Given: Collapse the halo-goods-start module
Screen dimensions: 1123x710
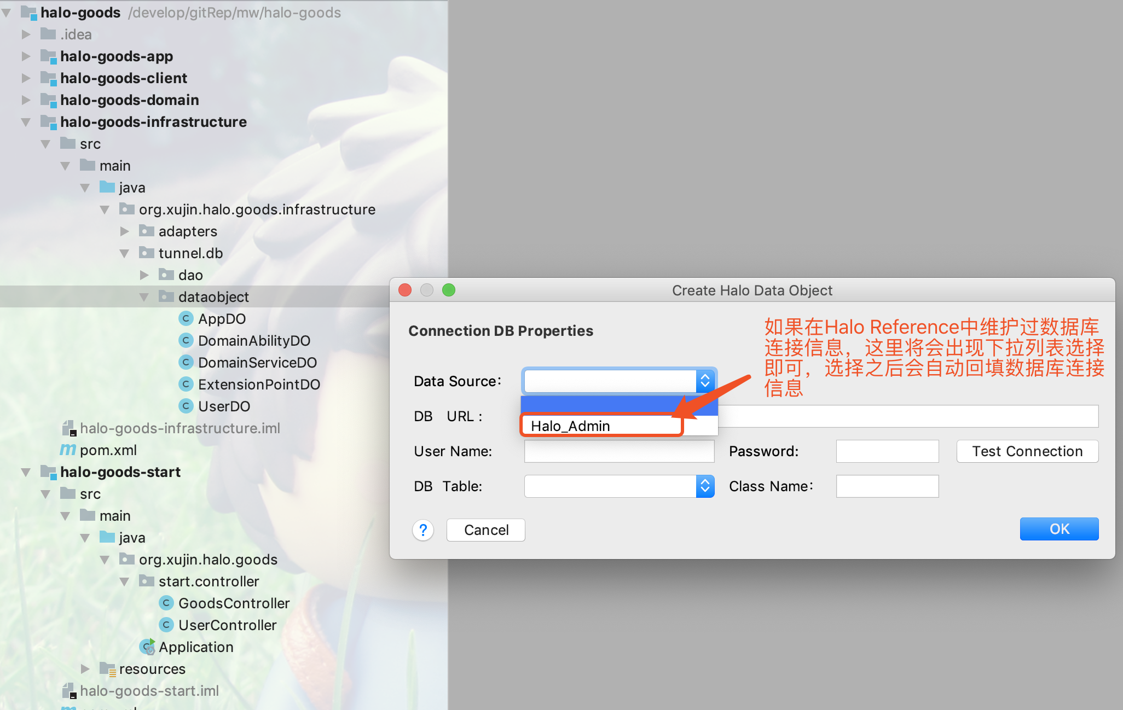Looking at the screenshot, I should (x=26, y=472).
